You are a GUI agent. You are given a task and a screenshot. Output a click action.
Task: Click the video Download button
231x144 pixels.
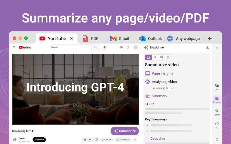point(123,140)
